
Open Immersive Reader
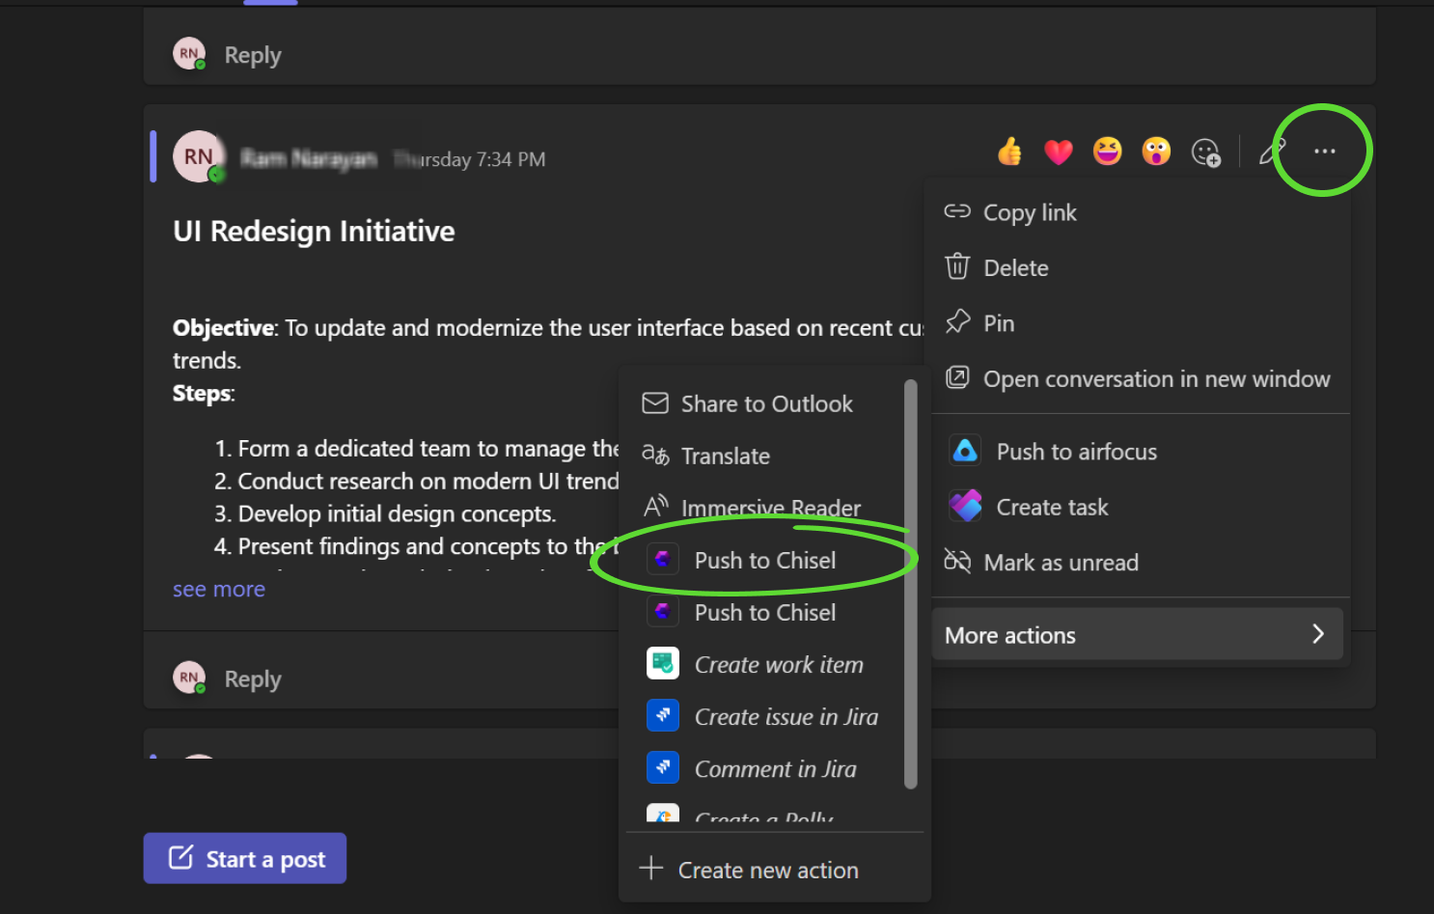coord(770,508)
